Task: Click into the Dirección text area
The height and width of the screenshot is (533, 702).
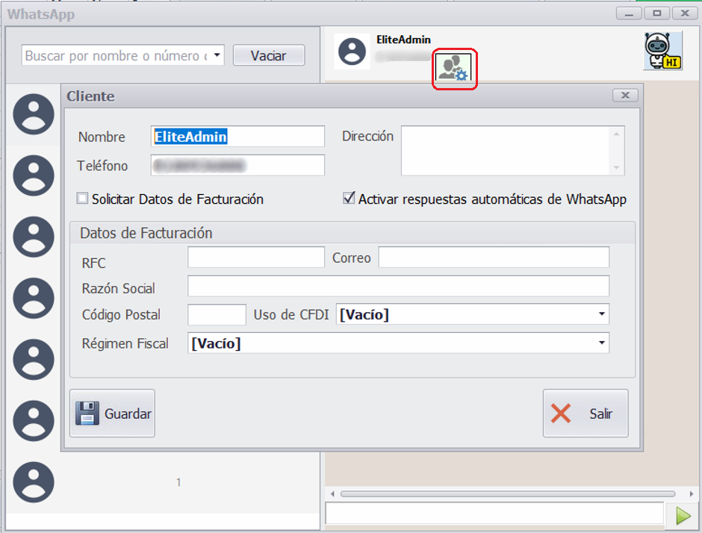Action: [506, 151]
